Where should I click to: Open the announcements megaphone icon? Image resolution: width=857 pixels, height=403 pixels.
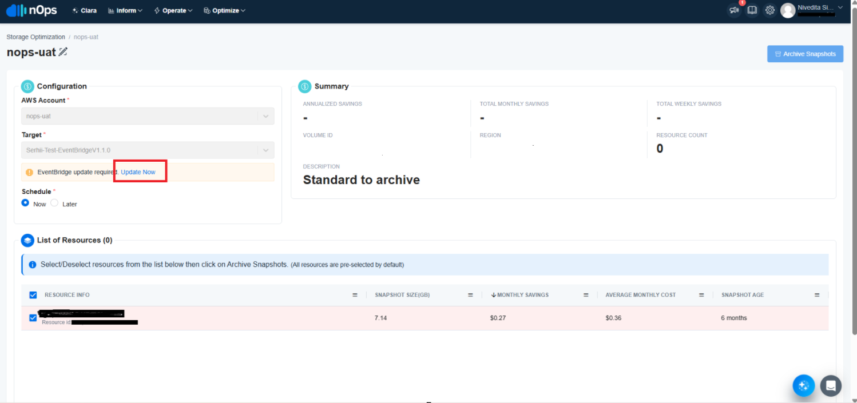(x=734, y=10)
